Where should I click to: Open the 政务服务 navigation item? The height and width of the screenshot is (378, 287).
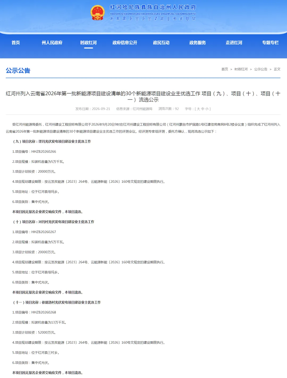[x=198, y=43]
